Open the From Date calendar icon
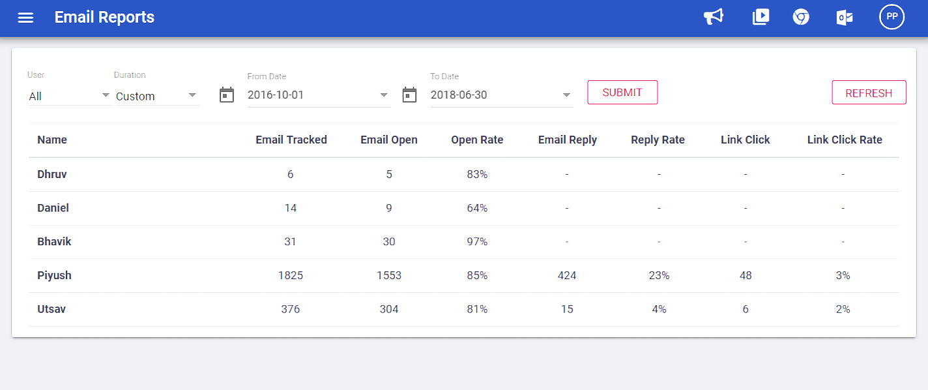 point(227,95)
